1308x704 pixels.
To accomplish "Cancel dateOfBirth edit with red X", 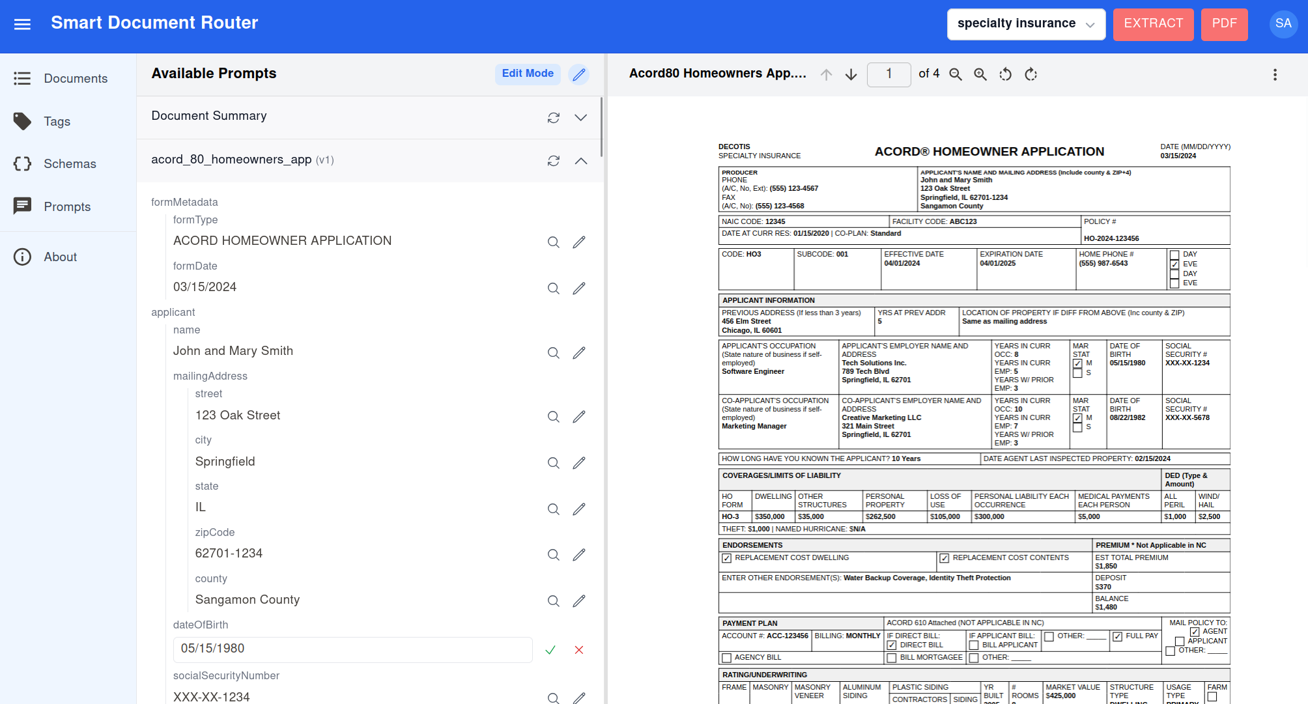I will (x=578, y=649).
